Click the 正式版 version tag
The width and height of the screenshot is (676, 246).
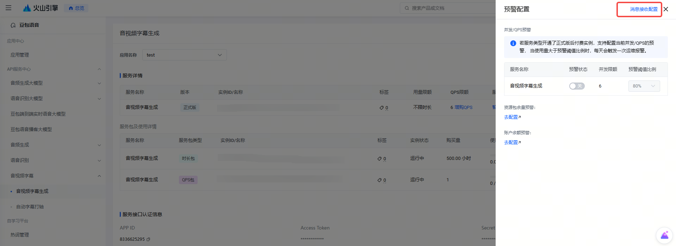click(x=190, y=107)
